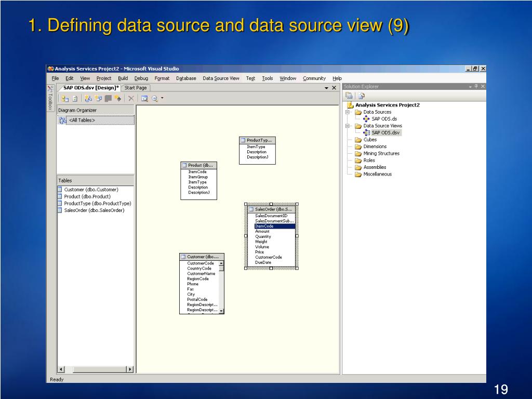
Task: Click the Cubes folder icon
Action: click(358, 140)
